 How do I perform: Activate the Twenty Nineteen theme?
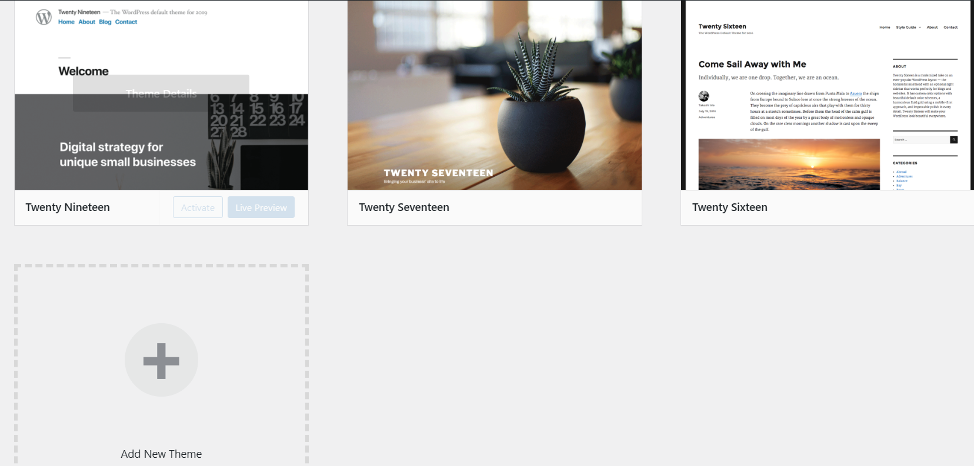pyautogui.click(x=198, y=207)
